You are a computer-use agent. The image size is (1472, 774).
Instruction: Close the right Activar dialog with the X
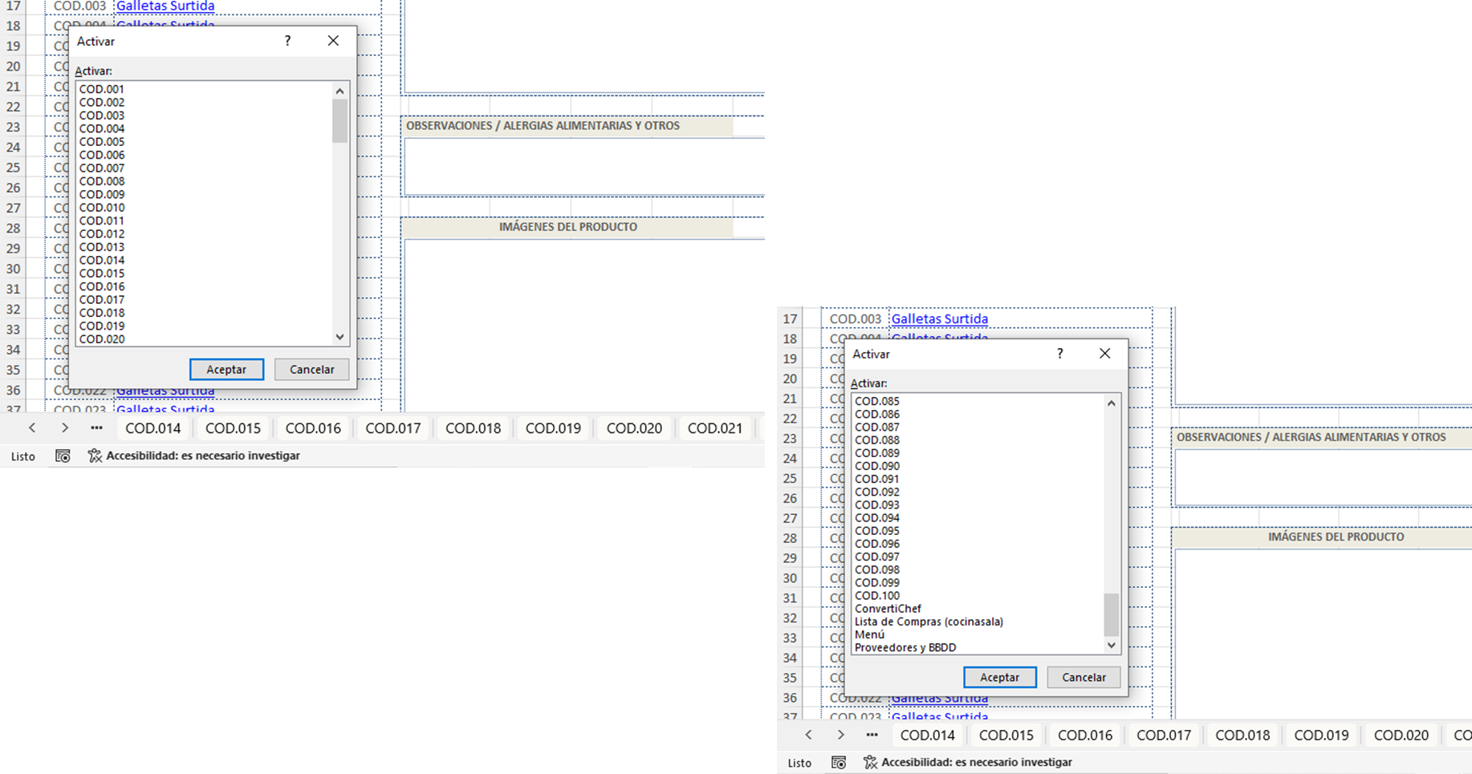click(x=1105, y=354)
